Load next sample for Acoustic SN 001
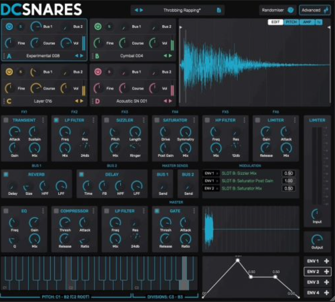 170,101
